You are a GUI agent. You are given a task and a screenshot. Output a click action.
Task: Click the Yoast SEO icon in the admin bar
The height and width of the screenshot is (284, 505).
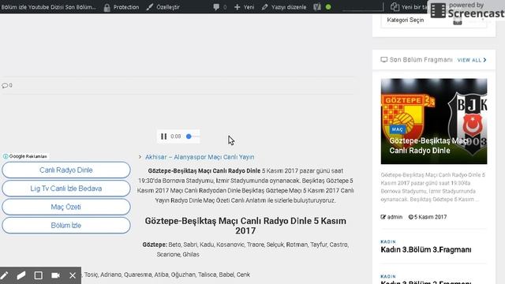click(317, 7)
